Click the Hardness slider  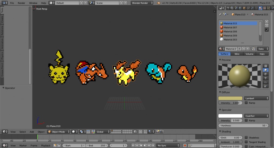(243, 126)
